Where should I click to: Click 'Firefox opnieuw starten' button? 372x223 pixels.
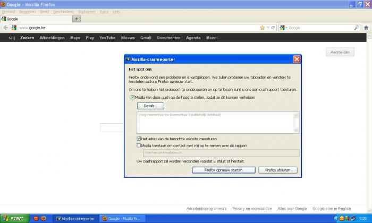coord(224,170)
